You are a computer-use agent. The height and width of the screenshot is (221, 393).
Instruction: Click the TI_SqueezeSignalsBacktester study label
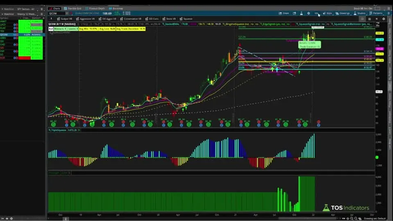coord(351,24)
